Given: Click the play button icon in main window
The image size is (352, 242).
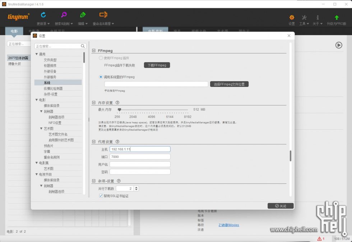Looking at the screenshot, I should (339, 45).
